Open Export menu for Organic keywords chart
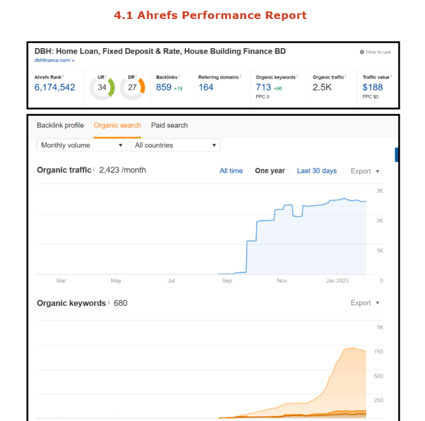 pyautogui.click(x=365, y=303)
